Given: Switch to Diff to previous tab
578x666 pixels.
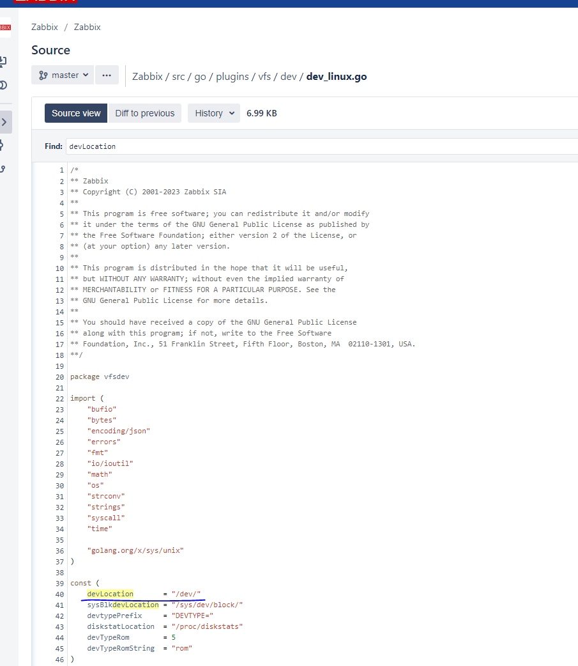Looking at the screenshot, I should [145, 113].
